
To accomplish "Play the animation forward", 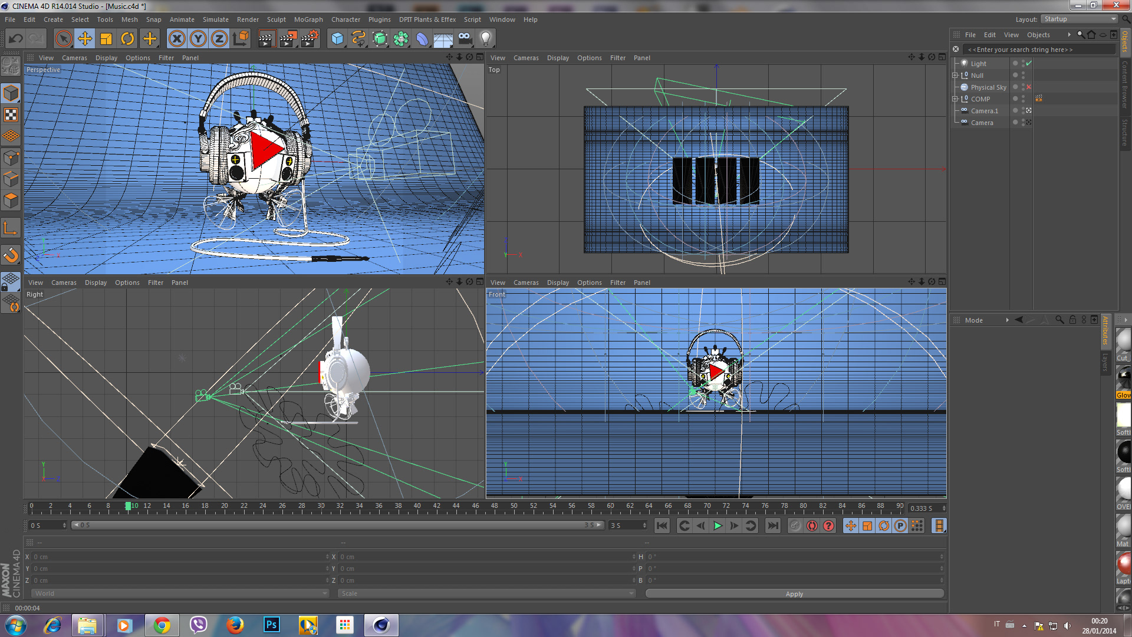I will 718,526.
